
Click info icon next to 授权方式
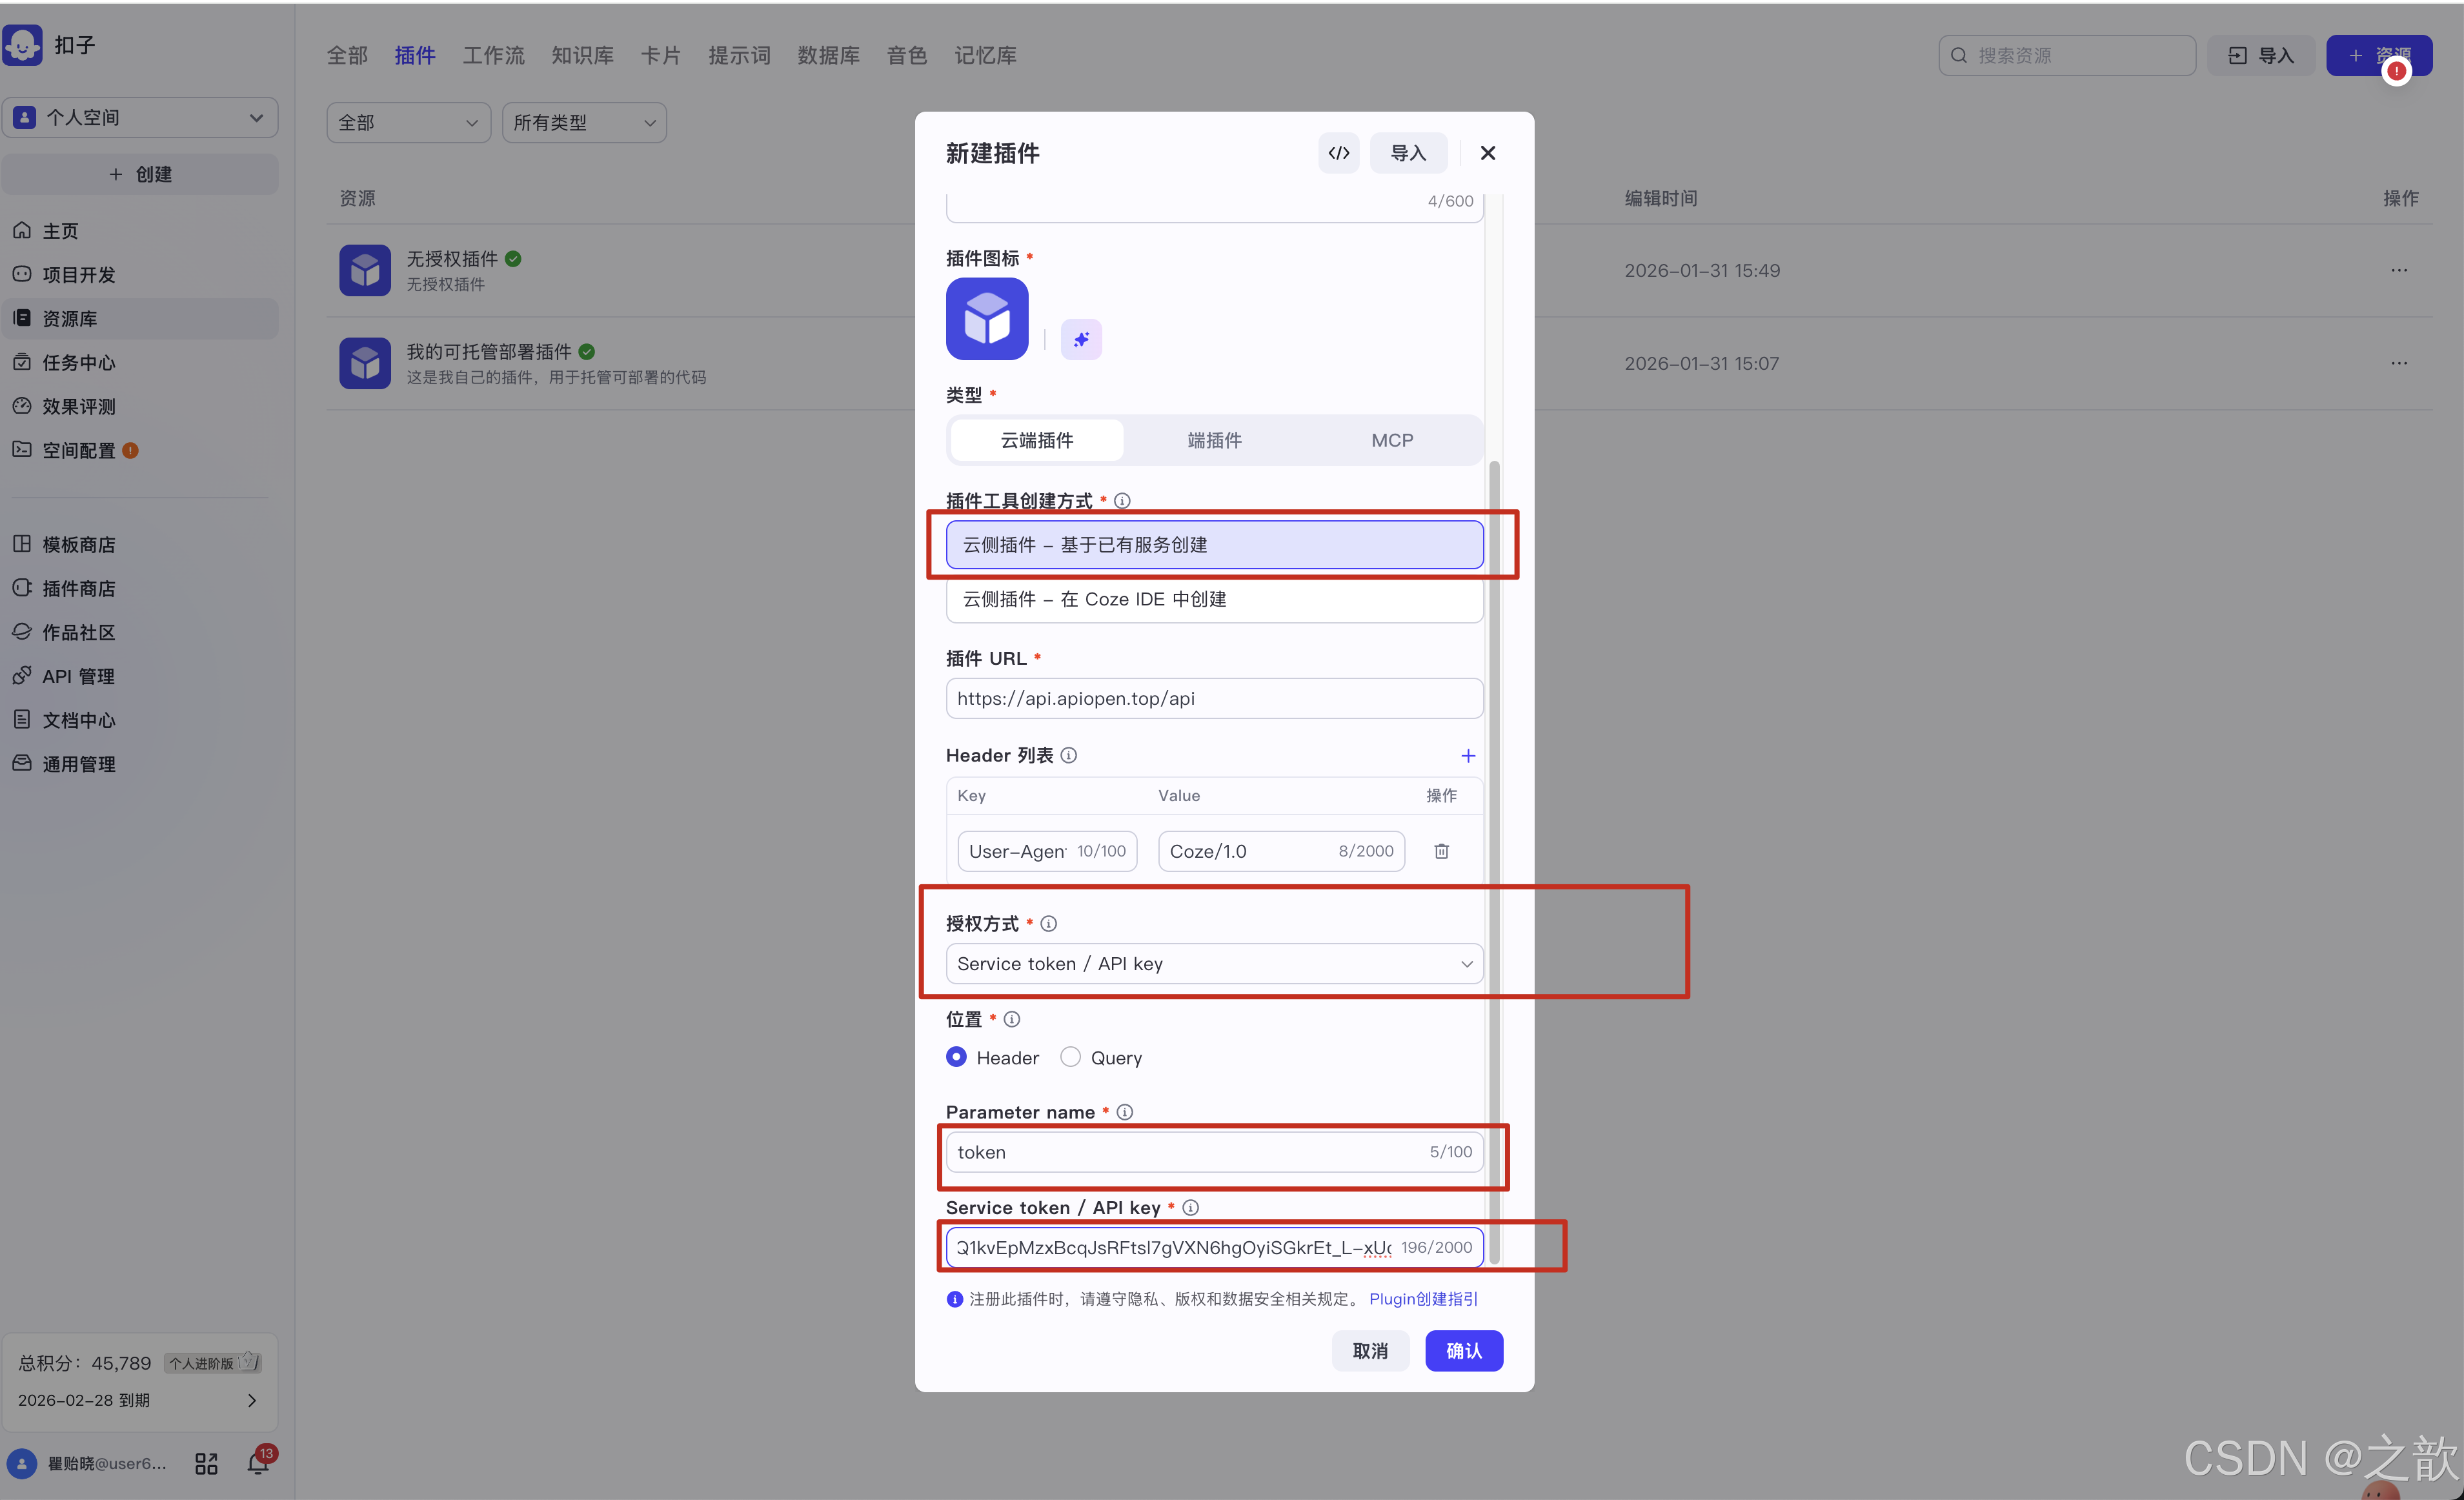[x=1048, y=924]
